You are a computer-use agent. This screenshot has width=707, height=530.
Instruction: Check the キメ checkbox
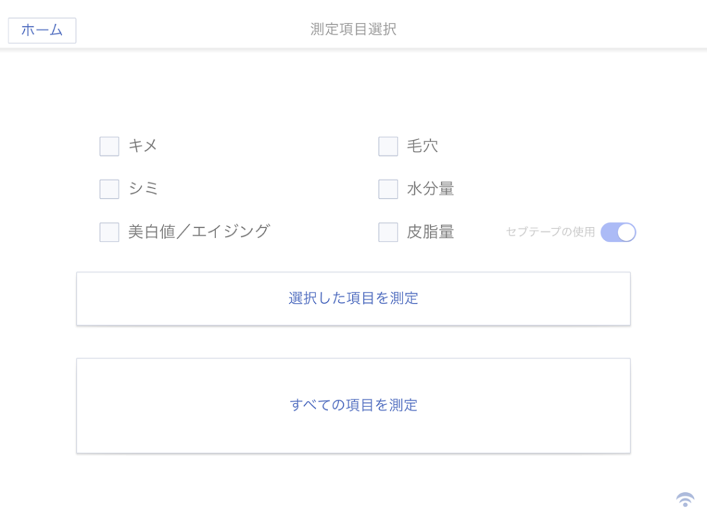(x=110, y=146)
